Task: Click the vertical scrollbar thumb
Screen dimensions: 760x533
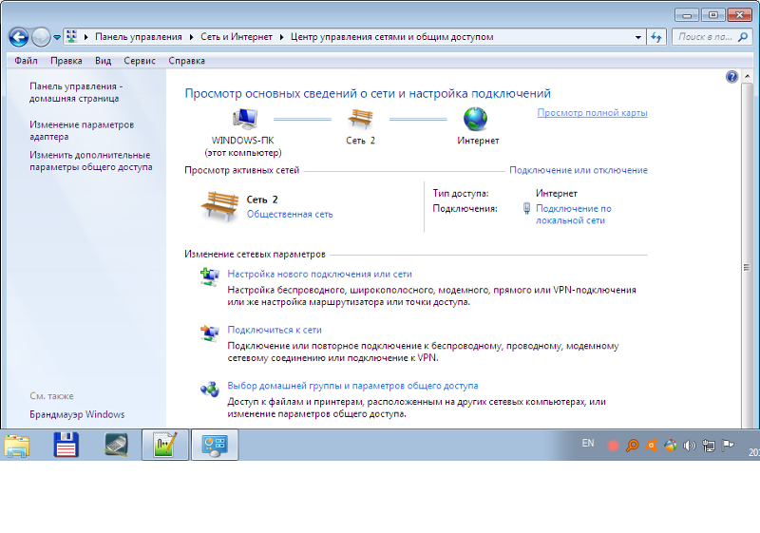Action: [x=747, y=267]
